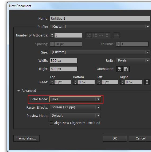Select the Grid by Row artboard layout icon
Viewport: 151px width, 152px height.
click(x=89, y=35)
